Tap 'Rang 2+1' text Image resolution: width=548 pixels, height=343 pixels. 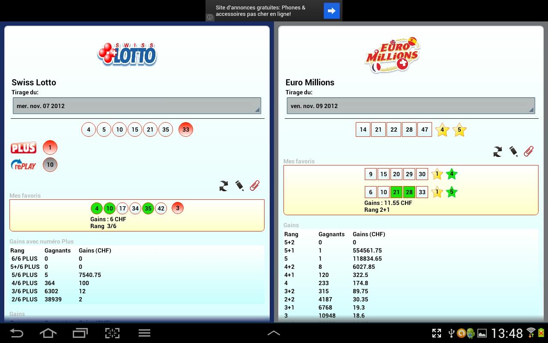pos(377,210)
